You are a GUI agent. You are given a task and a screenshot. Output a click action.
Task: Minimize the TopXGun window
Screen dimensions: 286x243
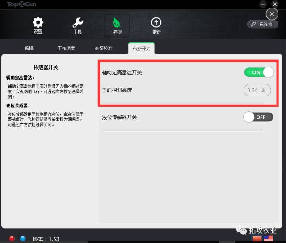pyautogui.click(x=262, y=4)
